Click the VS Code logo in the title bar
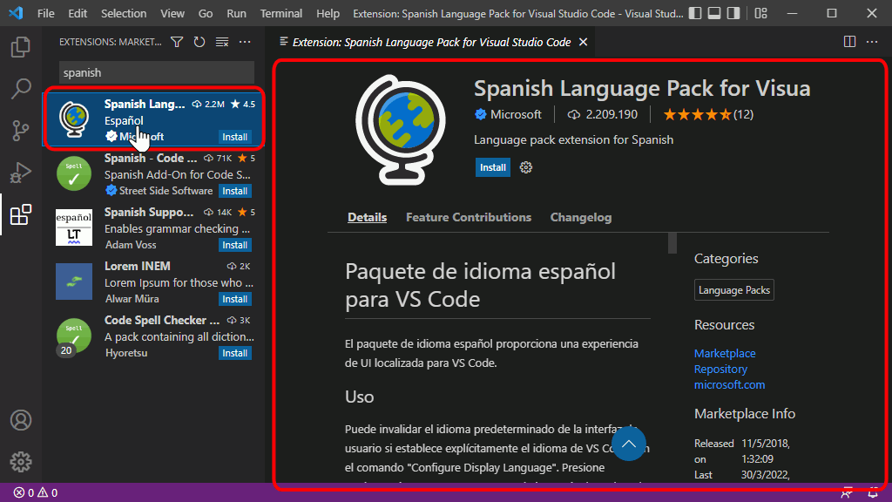Viewport: 892px width, 502px height. point(16,12)
